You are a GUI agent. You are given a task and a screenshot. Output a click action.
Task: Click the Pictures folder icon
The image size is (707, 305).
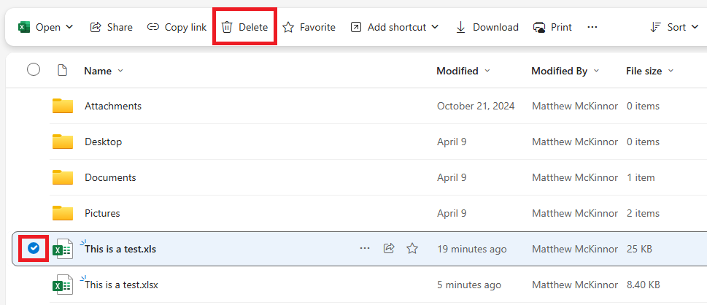(x=63, y=213)
